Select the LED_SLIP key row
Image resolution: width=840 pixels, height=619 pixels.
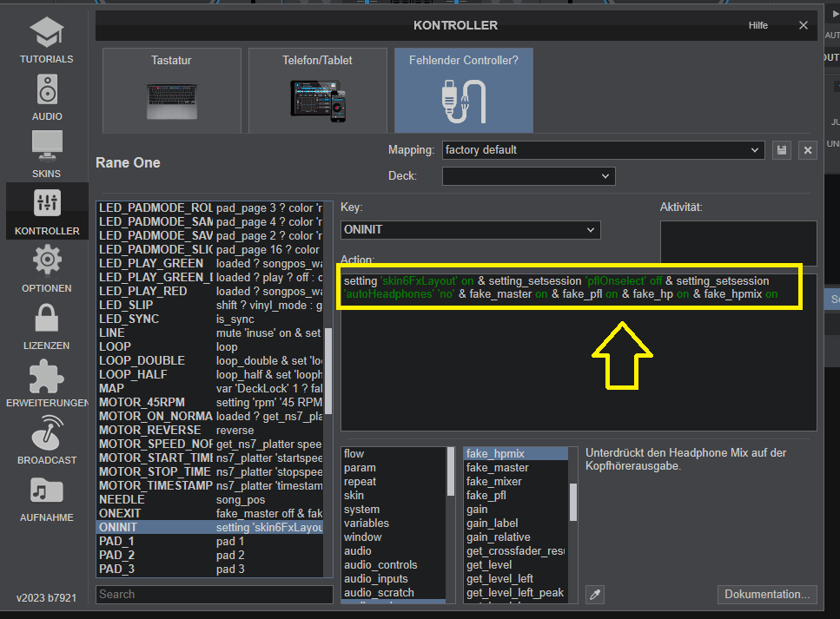(x=210, y=305)
